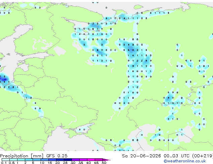Click the 'GFS 0.25' model label
This screenshot has height=164, width=213.
point(57,156)
